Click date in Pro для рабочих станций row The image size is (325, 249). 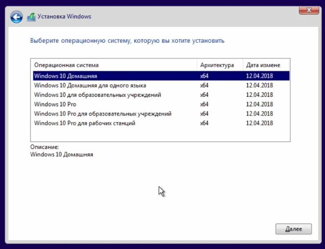(x=259, y=123)
